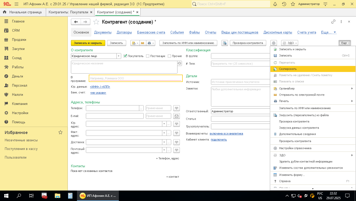This screenshot has height=201, width=356.
Task: Open the Telephone row options lines icon
Action: coord(177,108)
